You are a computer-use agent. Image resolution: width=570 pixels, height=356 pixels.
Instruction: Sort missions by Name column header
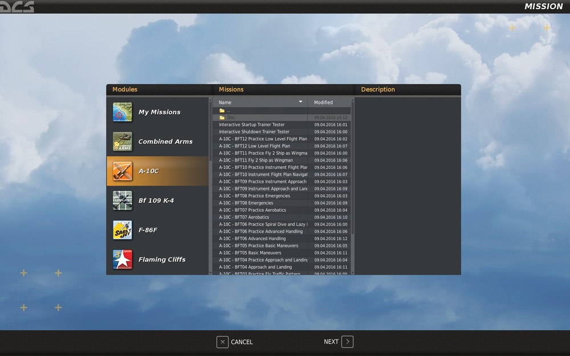click(x=260, y=103)
